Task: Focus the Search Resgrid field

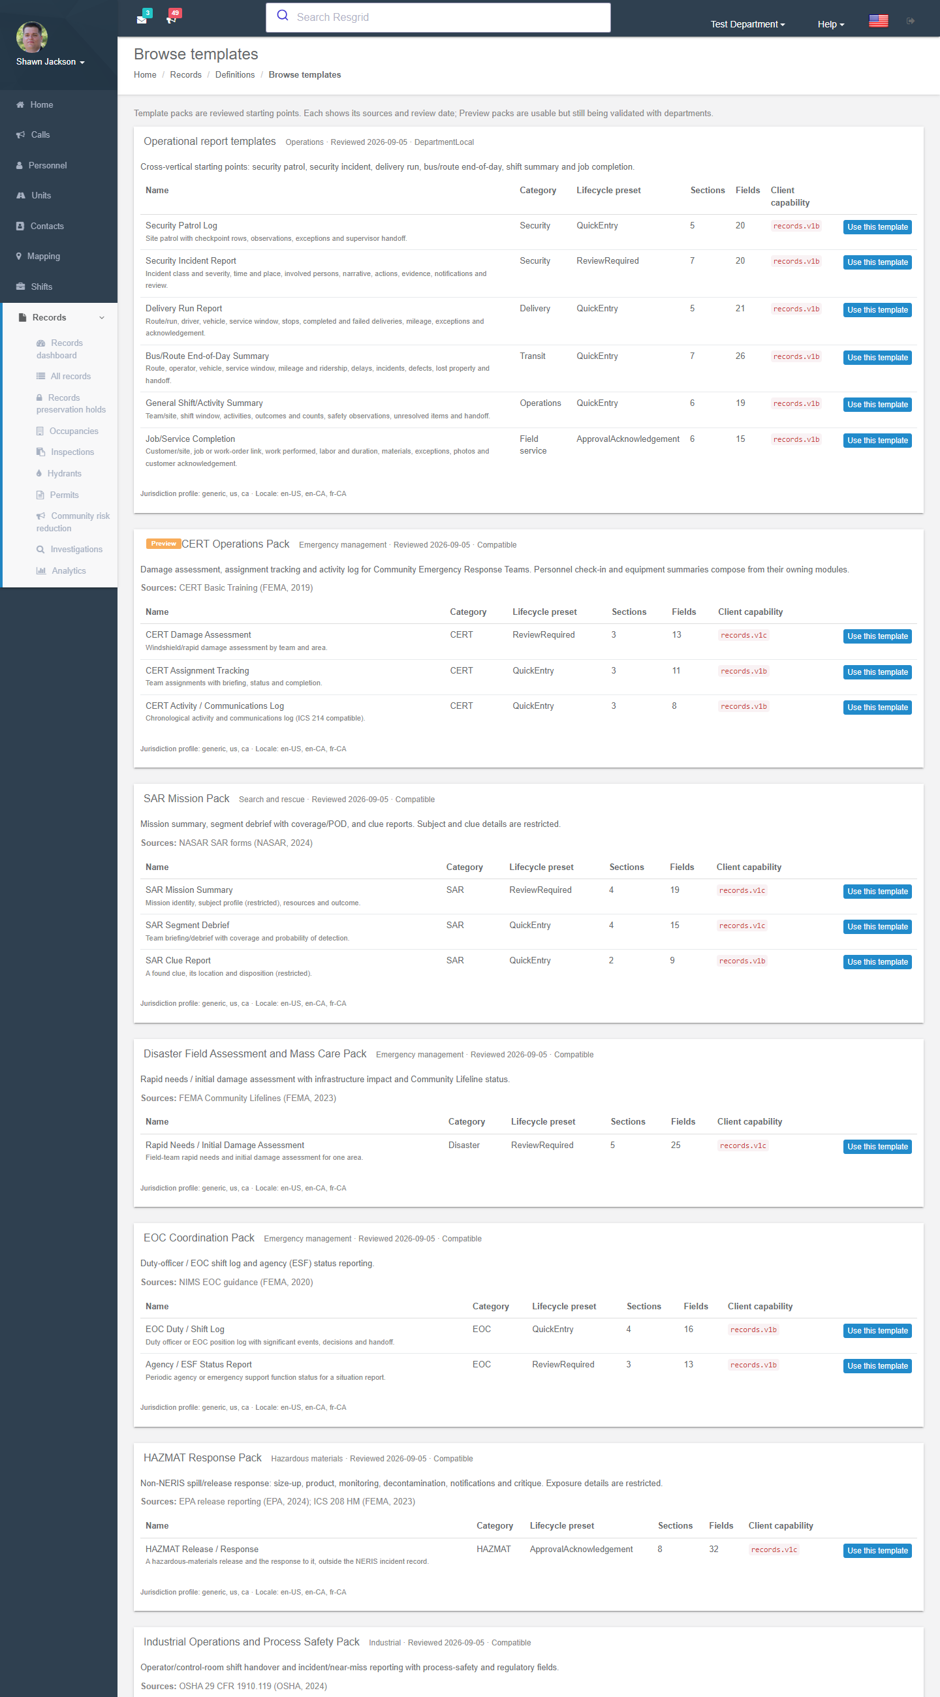Action: pyautogui.click(x=438, y=17)
